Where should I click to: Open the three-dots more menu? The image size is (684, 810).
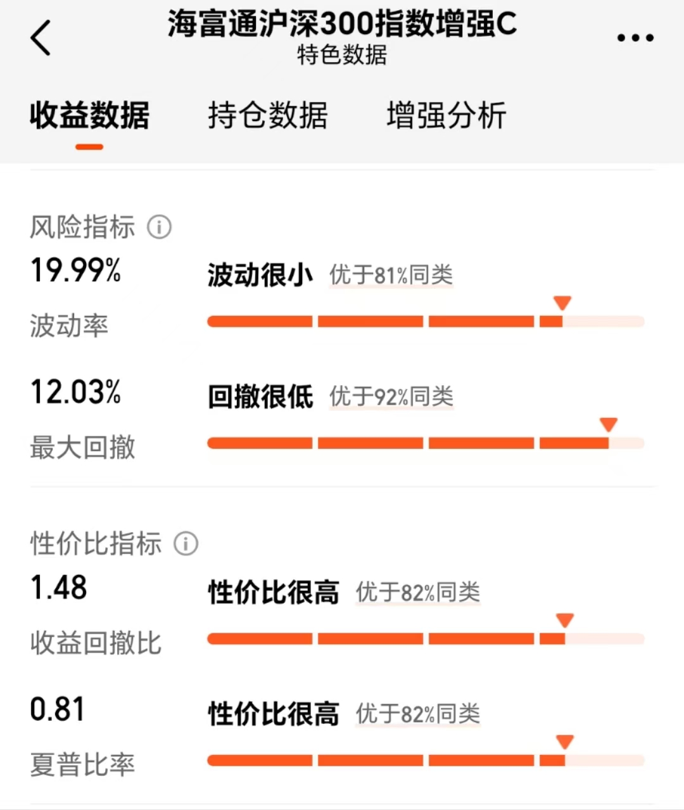pos(635,38)
